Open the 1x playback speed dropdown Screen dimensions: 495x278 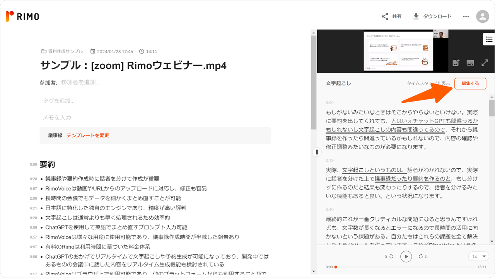pyautogui.click(x=479, y=256)
